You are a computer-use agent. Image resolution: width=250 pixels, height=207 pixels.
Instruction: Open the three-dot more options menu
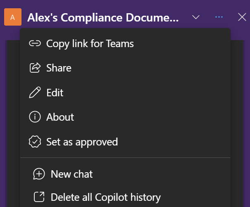pos(219,17)
